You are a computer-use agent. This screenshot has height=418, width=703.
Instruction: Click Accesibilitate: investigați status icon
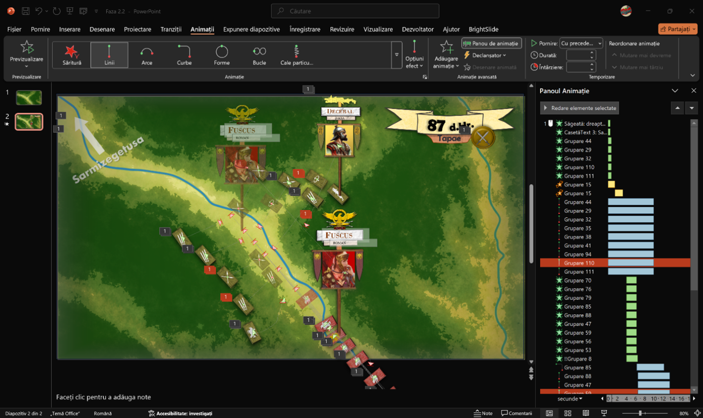[x=180, y=413]
